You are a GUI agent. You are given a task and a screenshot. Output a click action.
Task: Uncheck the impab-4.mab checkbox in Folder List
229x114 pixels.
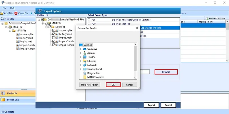tap(54, 45)
